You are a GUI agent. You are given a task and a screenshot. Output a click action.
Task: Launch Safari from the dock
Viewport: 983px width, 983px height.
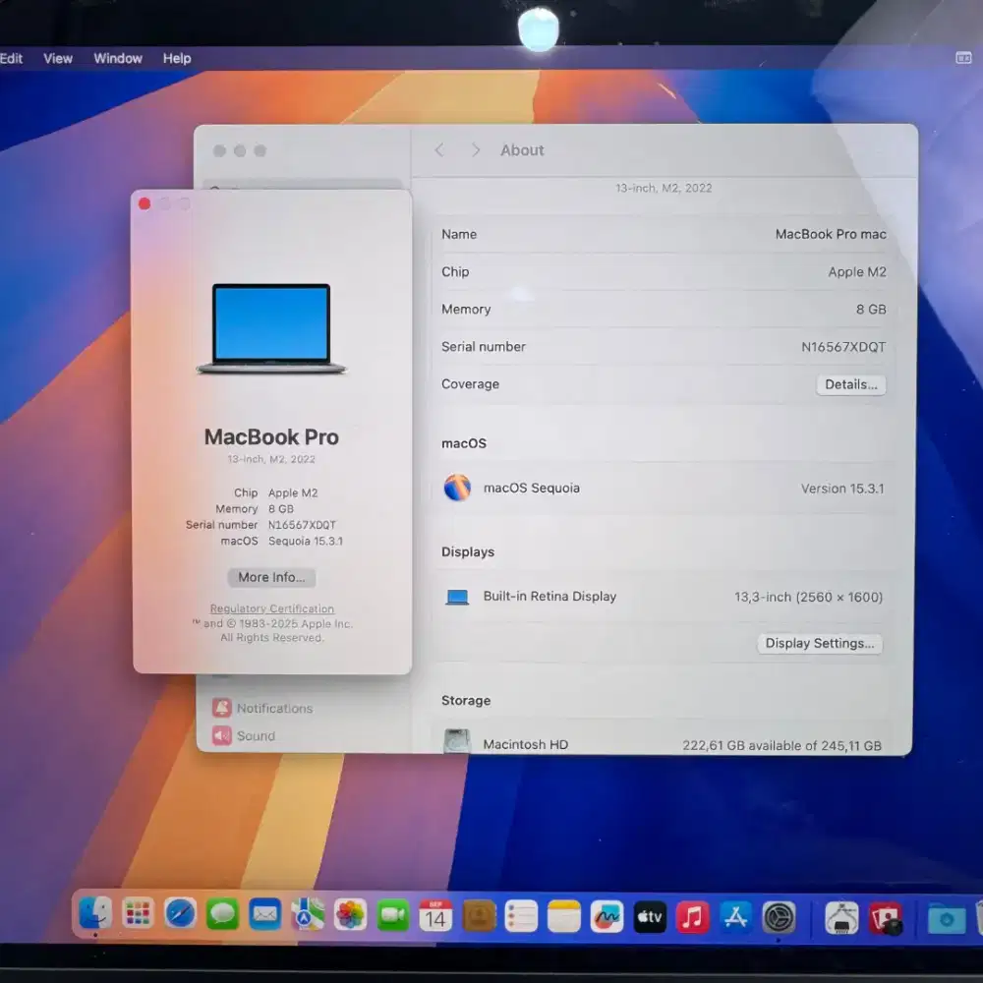pos(180,914)
